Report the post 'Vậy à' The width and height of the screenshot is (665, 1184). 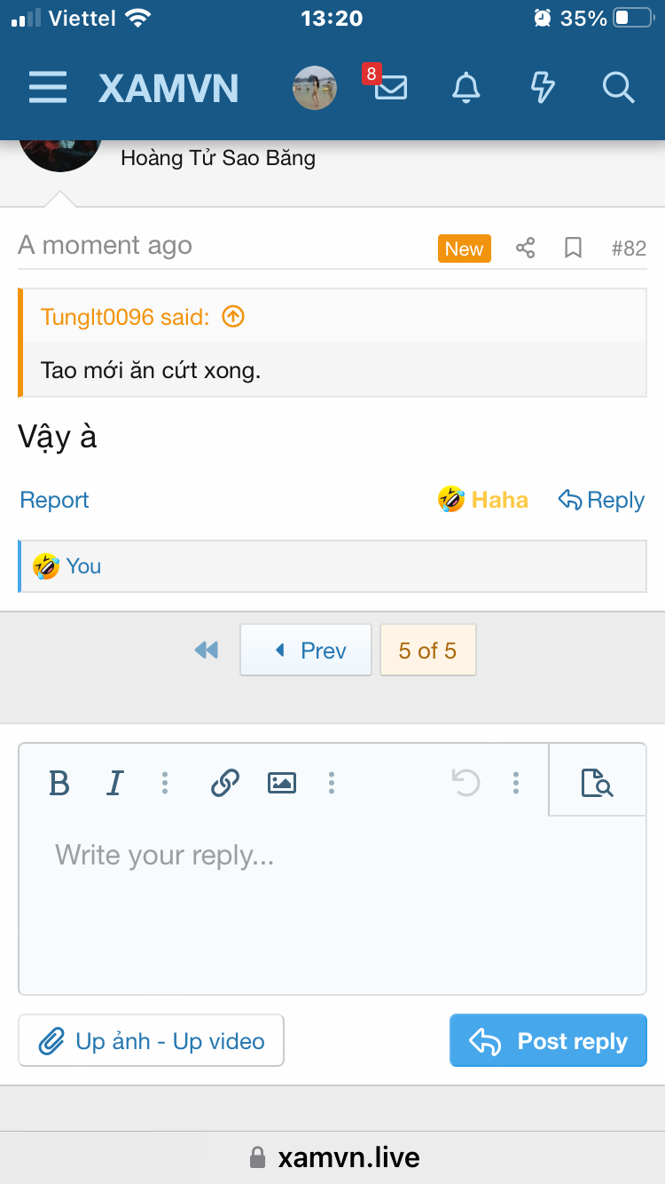click(x=54, y=500)
